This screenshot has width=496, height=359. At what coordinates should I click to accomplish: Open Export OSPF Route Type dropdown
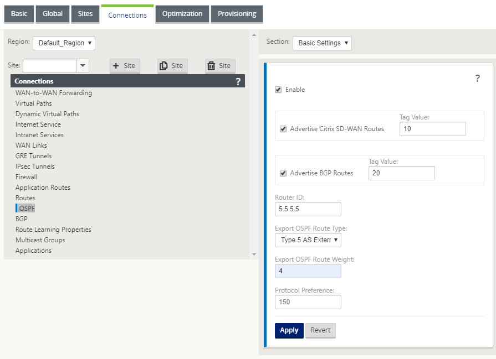(308, 240)
